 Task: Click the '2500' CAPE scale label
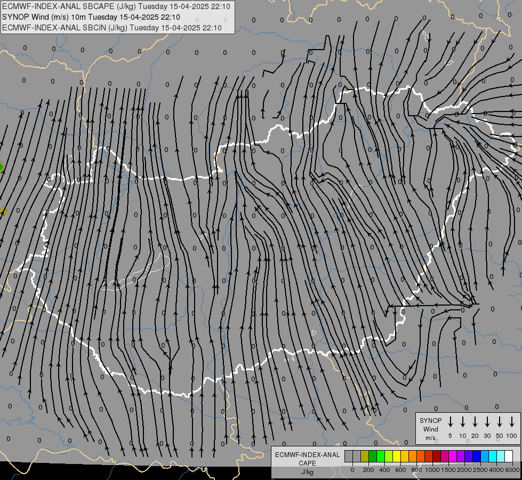(x=480, y=470)
